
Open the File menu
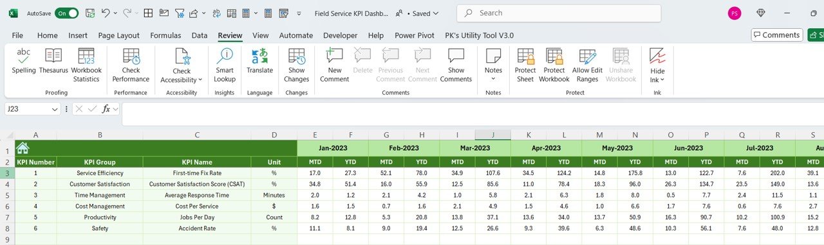click(x=17, y=36)
